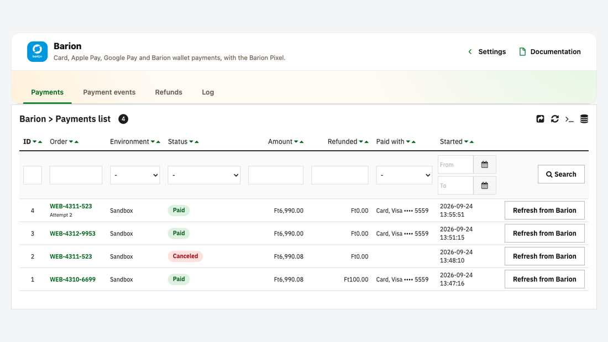Image resolution: width=608 pixels, height=342 pixels.
Task: Sort Status column descending arrow
Action: (191, 142)
